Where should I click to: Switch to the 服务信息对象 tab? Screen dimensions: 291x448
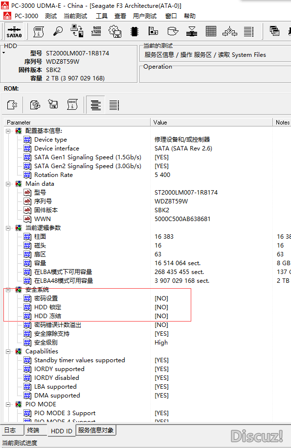96,430
